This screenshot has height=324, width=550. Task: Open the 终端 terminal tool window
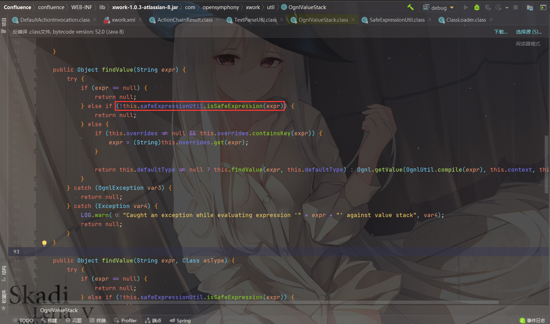[x=98, y=321]
